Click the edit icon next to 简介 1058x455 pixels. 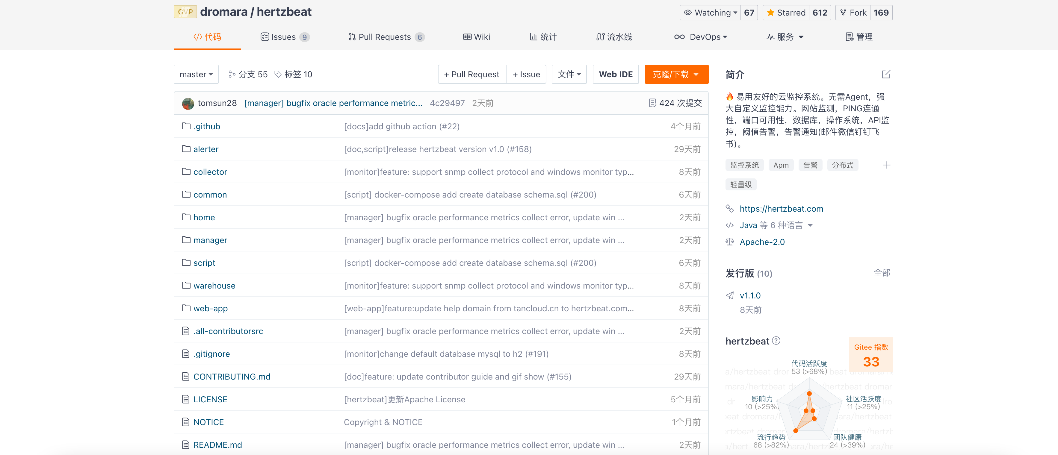point(886,74)
